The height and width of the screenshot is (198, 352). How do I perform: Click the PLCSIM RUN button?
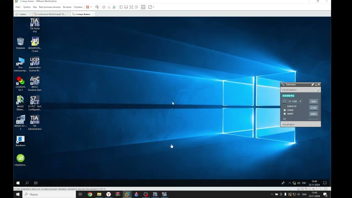tap(313, 101)
